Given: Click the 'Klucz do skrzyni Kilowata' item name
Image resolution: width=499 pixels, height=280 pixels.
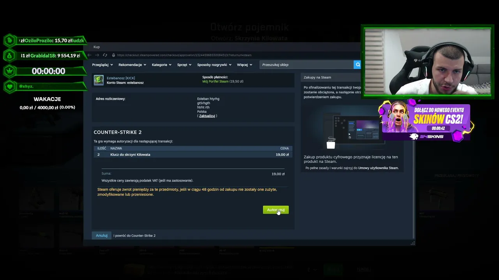Looking at the screenshot, I should click(130, 155).
